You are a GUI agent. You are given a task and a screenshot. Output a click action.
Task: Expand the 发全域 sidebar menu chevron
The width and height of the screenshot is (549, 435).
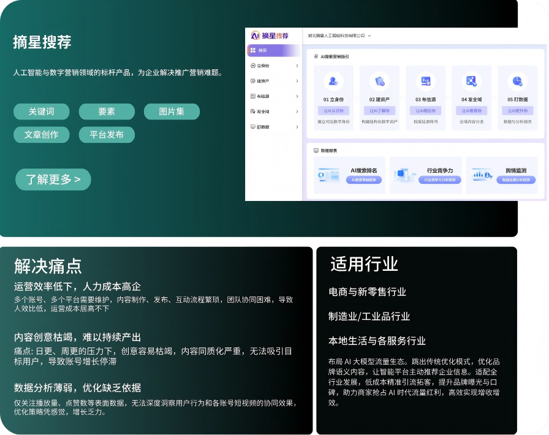(x=297, y=112)
